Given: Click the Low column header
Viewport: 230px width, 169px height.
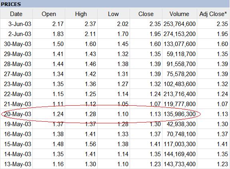Looking at the screenshot, I should click(113, 14).
